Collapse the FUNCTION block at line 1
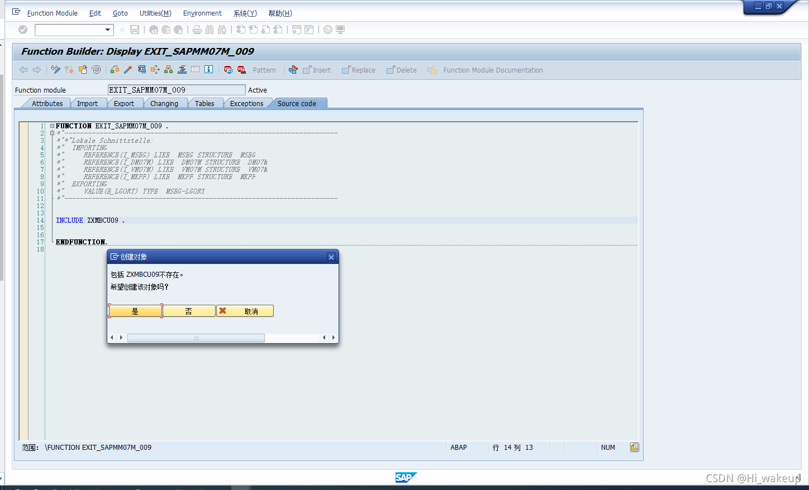Image resolution: width=809 pixels, height=490 pixels. pos(52,126)
